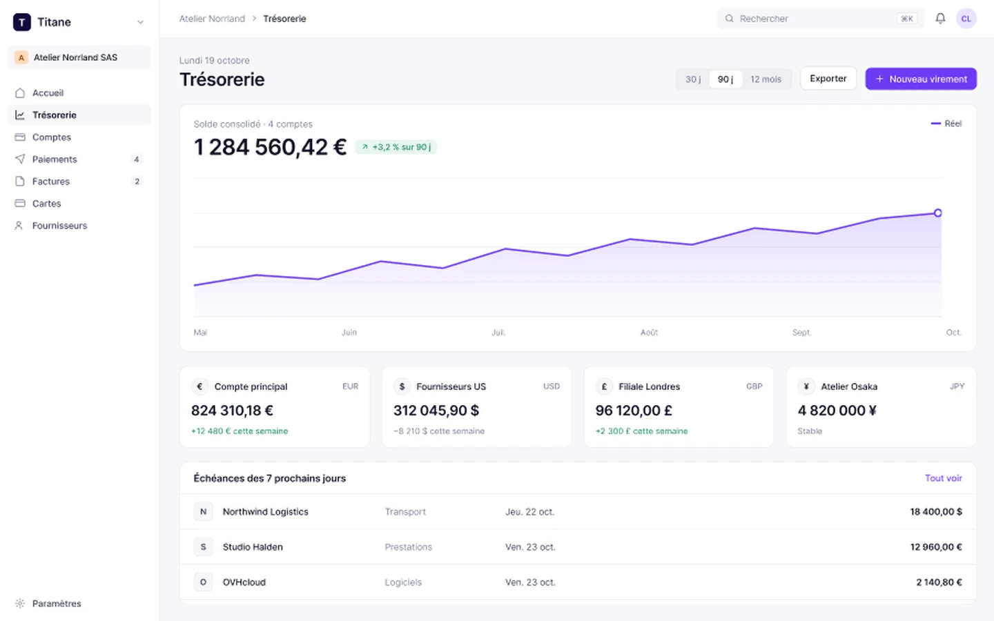Open Trésorerie in the sidebar
Viewport: 994px width, 621px height.
pos(79,115)
